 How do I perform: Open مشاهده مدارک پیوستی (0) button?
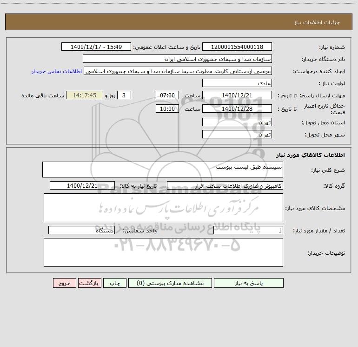(170, 283)
